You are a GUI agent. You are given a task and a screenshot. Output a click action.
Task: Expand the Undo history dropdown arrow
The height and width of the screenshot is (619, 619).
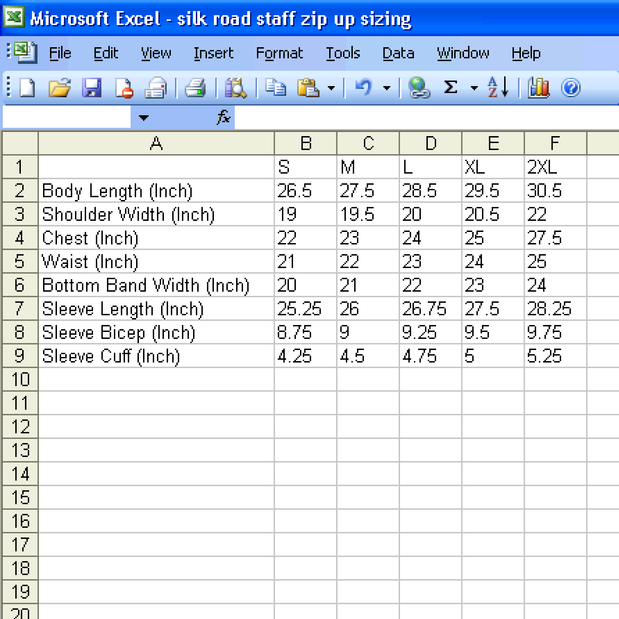[387, 88]
